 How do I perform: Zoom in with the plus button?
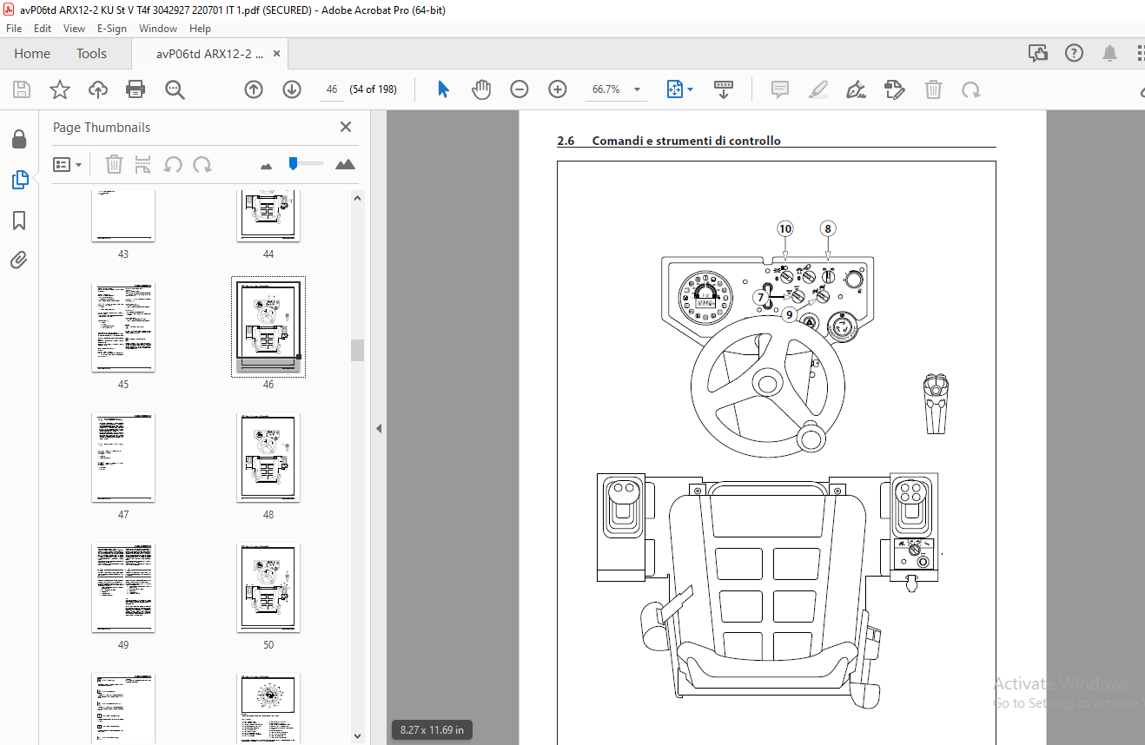(x=558, y=89)
